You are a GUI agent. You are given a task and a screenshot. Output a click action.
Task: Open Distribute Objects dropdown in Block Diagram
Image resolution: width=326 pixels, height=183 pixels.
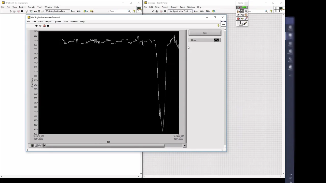(x=79, y=11)
